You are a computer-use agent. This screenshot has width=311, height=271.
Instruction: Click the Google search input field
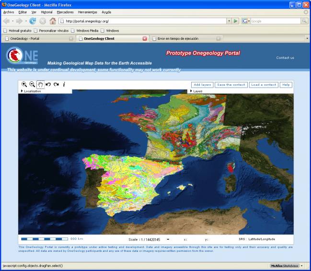(276, 21)
